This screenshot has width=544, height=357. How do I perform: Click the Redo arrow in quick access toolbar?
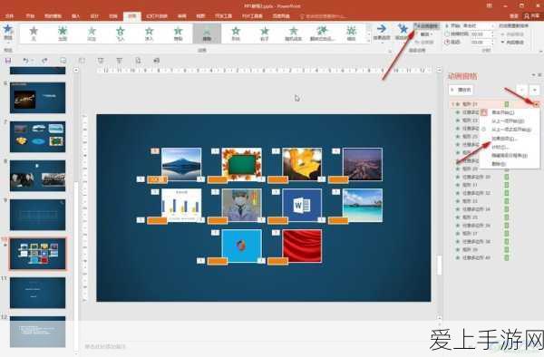tap(44, 61)
